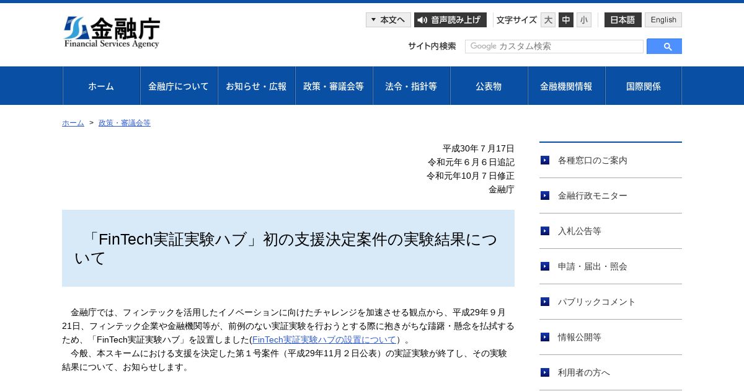
Task: Switch language to 日本語
Action: [x=623, y=20]
